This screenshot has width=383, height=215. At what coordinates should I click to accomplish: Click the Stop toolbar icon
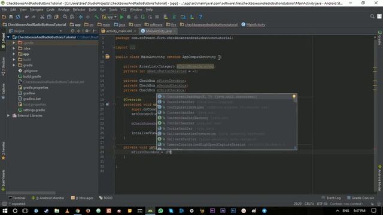(157, 17)
